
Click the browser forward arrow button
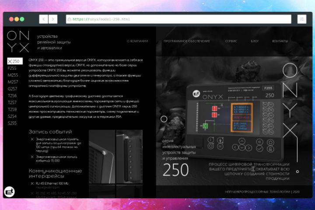(x=53, y=19)
